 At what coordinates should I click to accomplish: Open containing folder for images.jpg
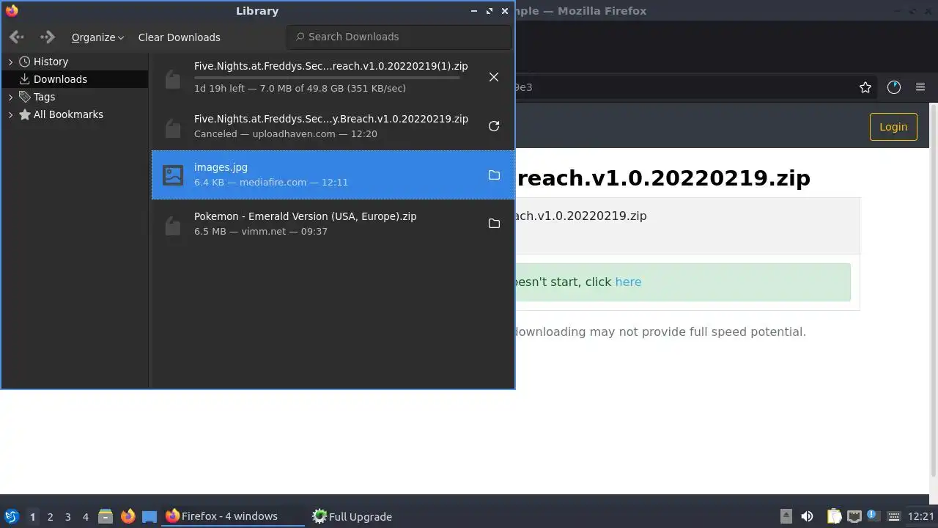(x=494, y=175)
